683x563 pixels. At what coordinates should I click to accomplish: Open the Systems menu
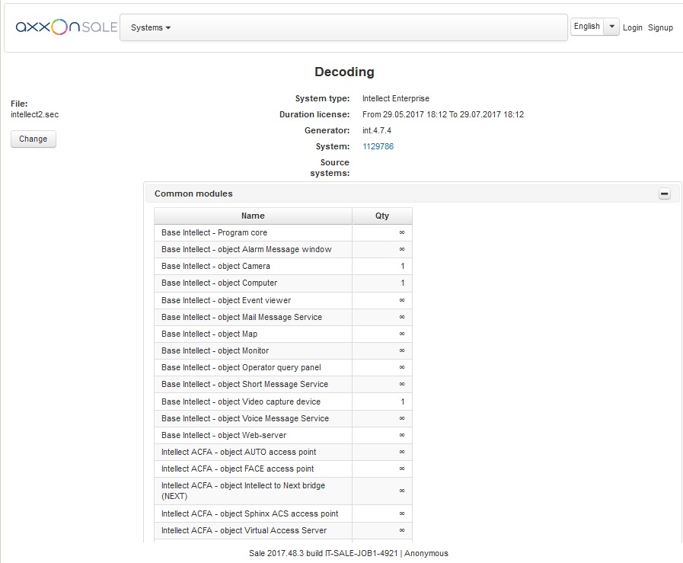point(150,27)
